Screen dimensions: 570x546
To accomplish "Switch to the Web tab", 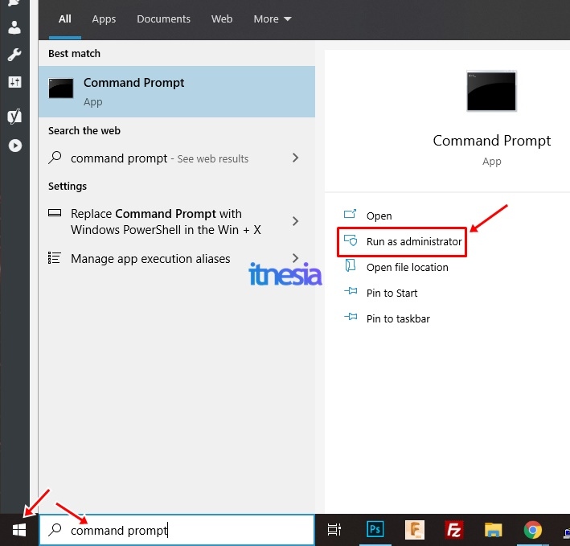I will (222, 19).
